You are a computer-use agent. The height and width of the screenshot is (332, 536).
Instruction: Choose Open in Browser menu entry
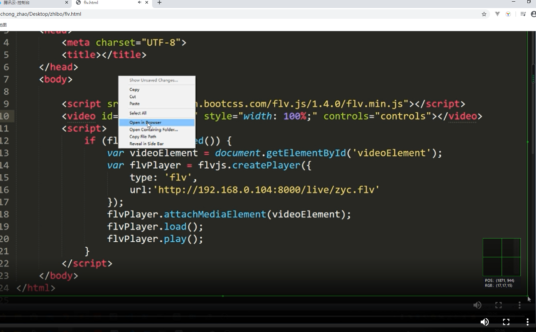tap(157, 122)
